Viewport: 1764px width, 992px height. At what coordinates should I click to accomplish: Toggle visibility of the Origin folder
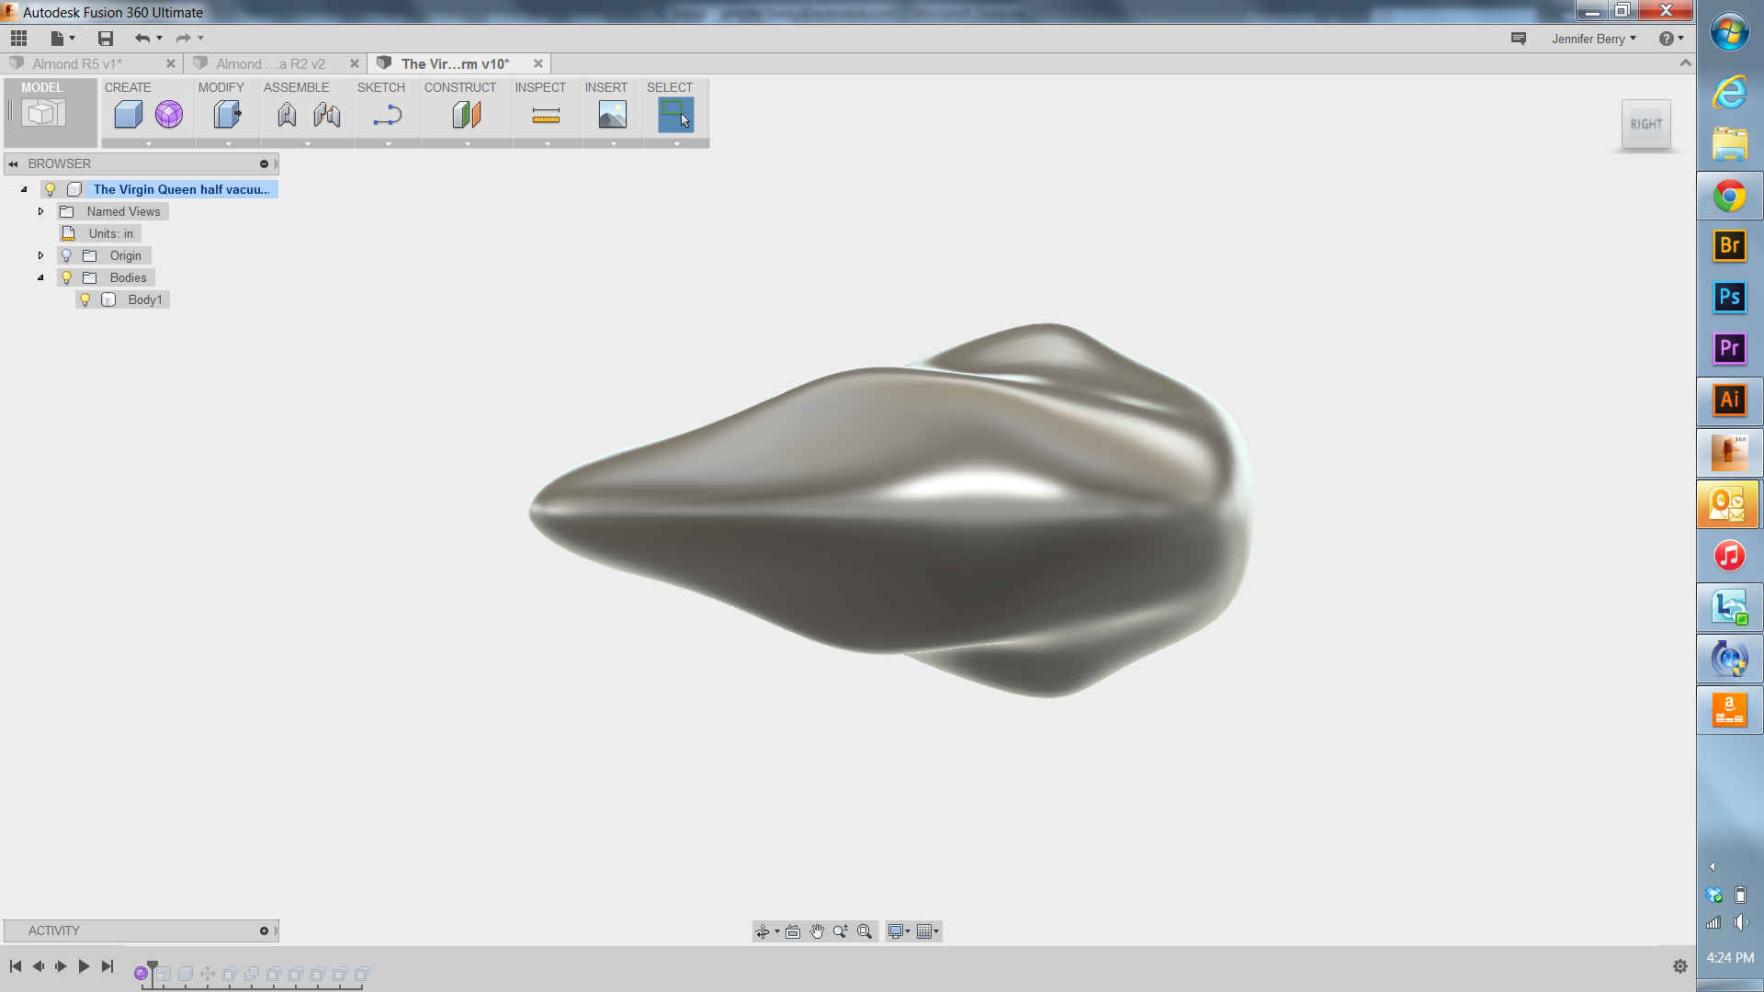pos(66,255)
